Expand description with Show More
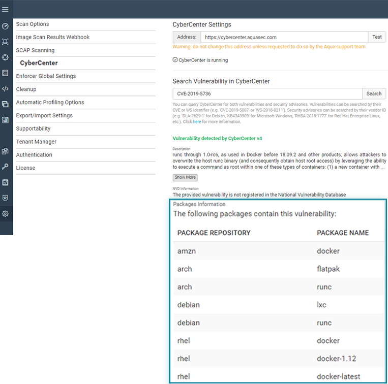This screenshot has height=384, width=388. (x=185, y=177)
